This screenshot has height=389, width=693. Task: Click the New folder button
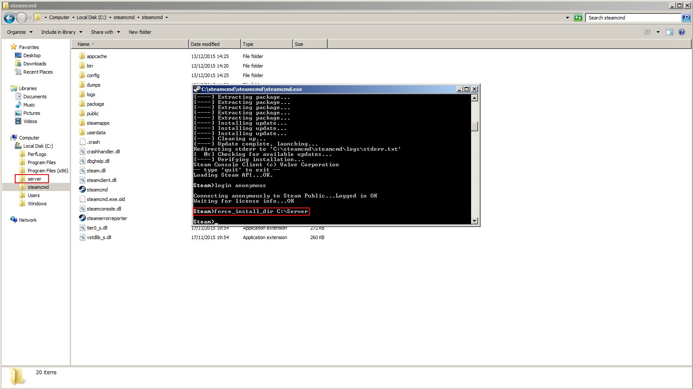[x=140, y=32]
